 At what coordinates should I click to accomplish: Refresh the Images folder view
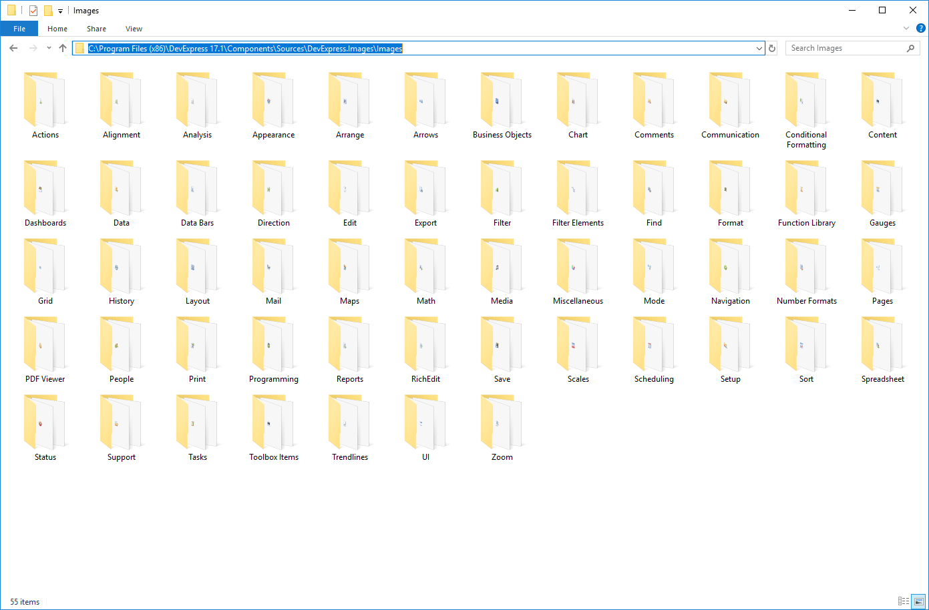(773, 48)
